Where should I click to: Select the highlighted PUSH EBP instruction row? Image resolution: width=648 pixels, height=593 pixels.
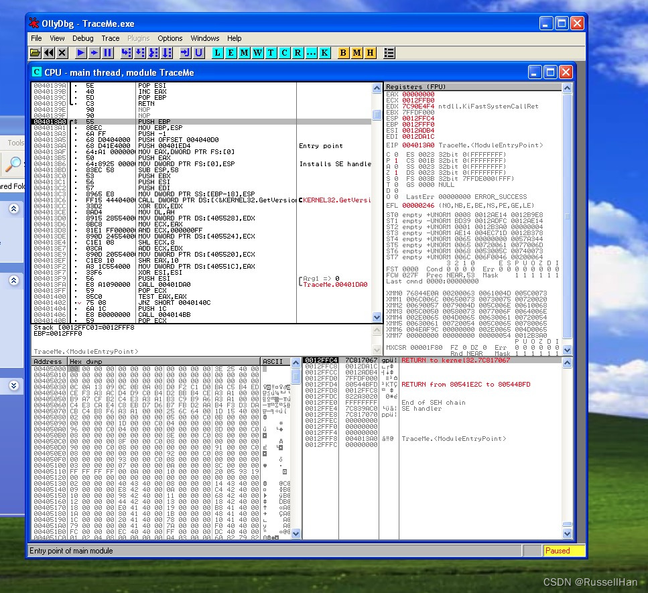coord(201,121)
